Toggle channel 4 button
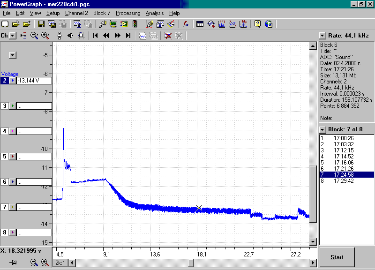Viewport: 375px width, 270px height. (x=5, y=131)
